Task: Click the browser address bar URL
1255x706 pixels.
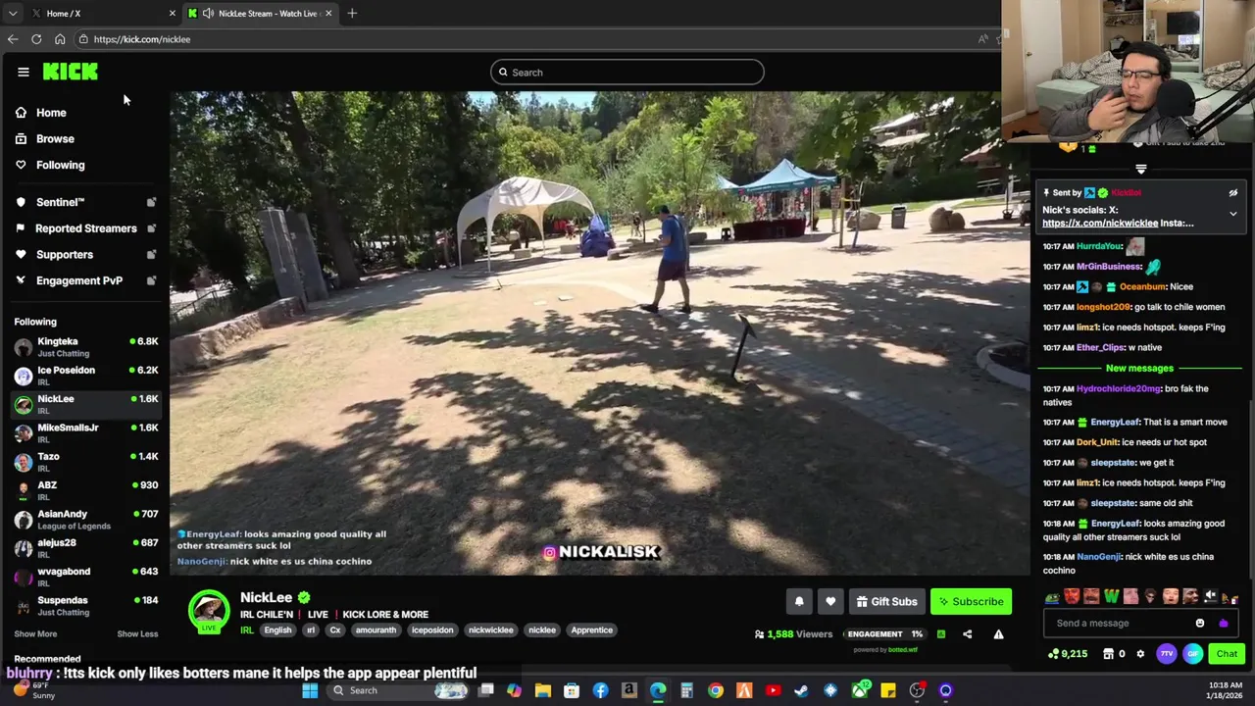Action: pyautogui.click(x=142, y=39)
